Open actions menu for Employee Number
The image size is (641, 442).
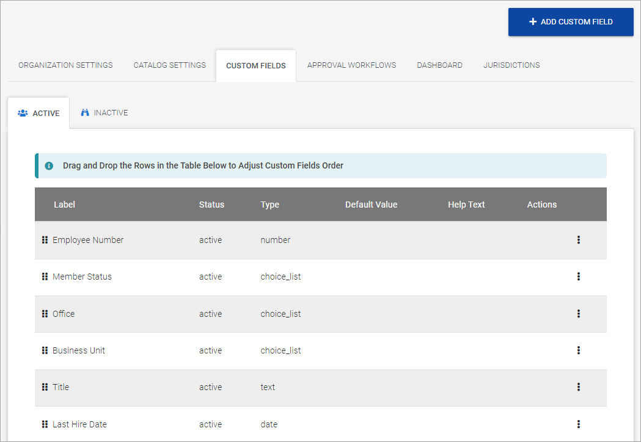(x=578, y=240)
